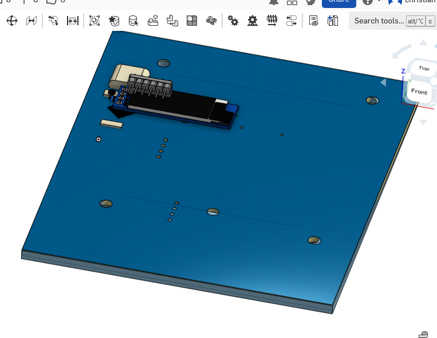Click the Top face of view cube
Image resolution: width=437 pixels, height=338 pixels.
click(424, 68)
